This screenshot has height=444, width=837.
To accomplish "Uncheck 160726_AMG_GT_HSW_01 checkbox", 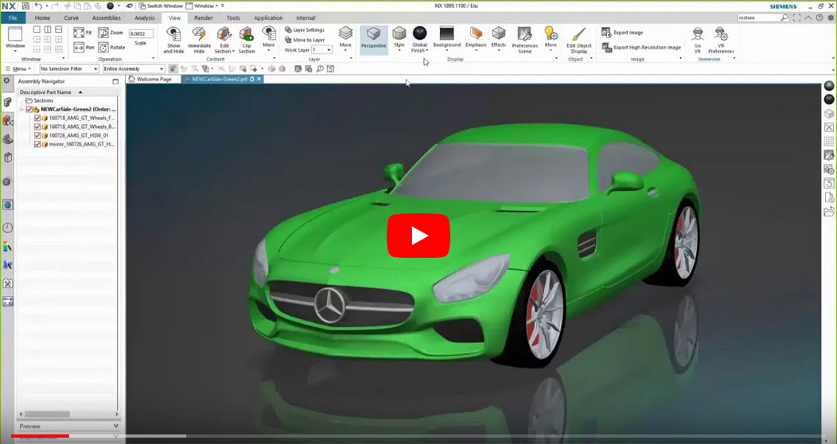I will pyautogui.click(x=37, y=135).
